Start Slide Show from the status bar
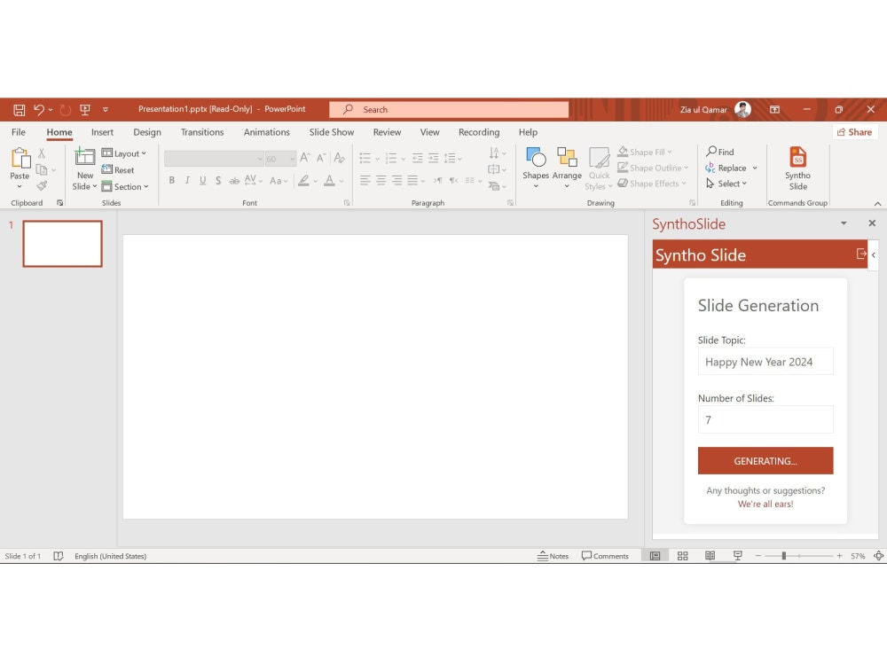 (736, 555)
